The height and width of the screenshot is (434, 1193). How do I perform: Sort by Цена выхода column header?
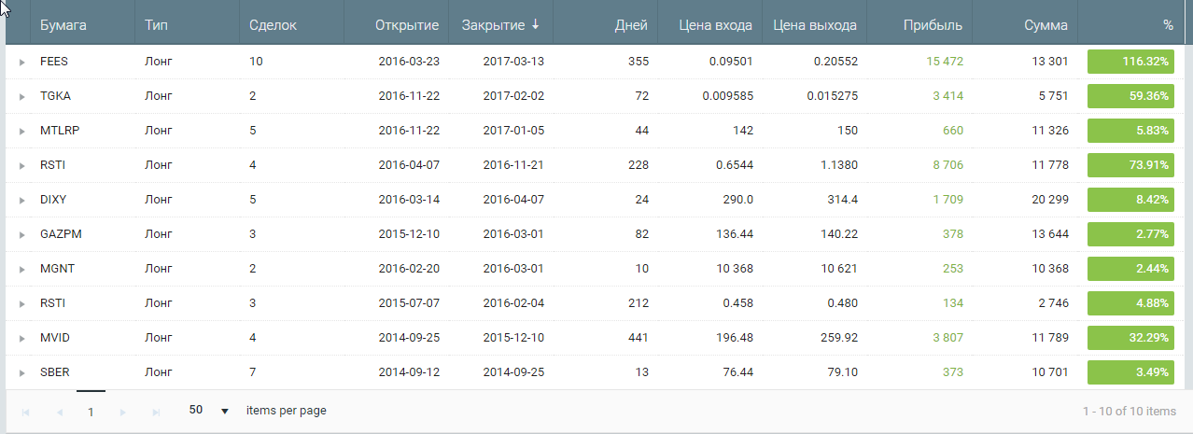[x=815, y=25]
